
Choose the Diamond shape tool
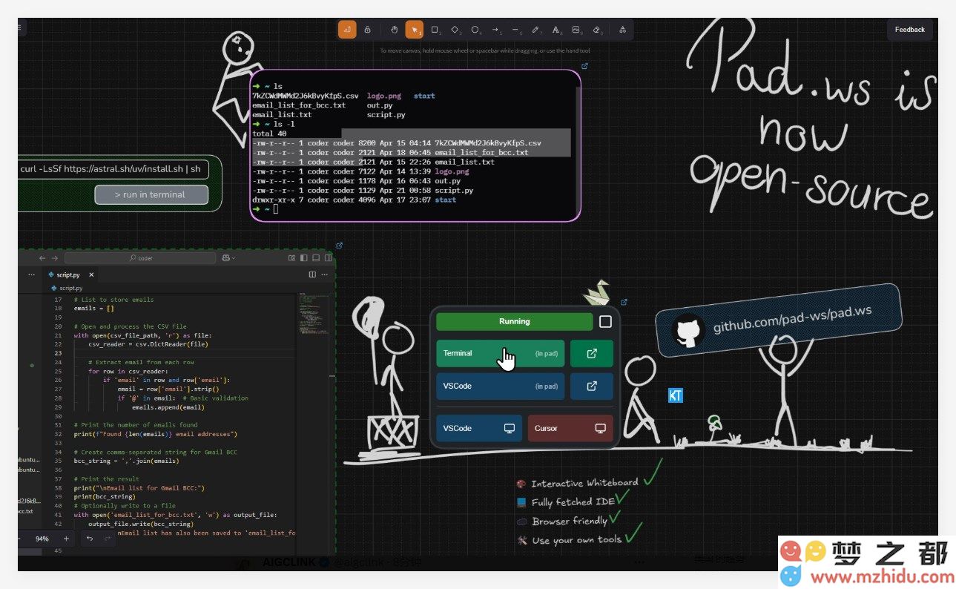455,30
